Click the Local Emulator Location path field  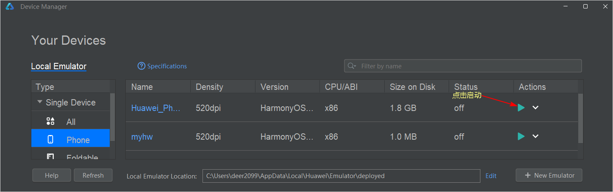pos(341,176)
